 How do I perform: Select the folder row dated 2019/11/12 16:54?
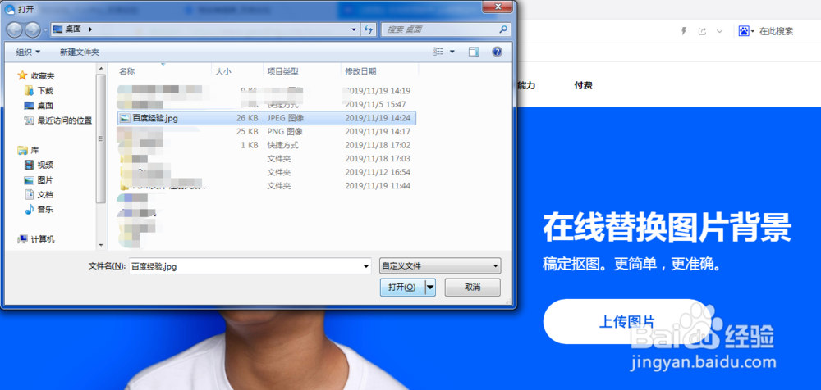pos(267,172)
